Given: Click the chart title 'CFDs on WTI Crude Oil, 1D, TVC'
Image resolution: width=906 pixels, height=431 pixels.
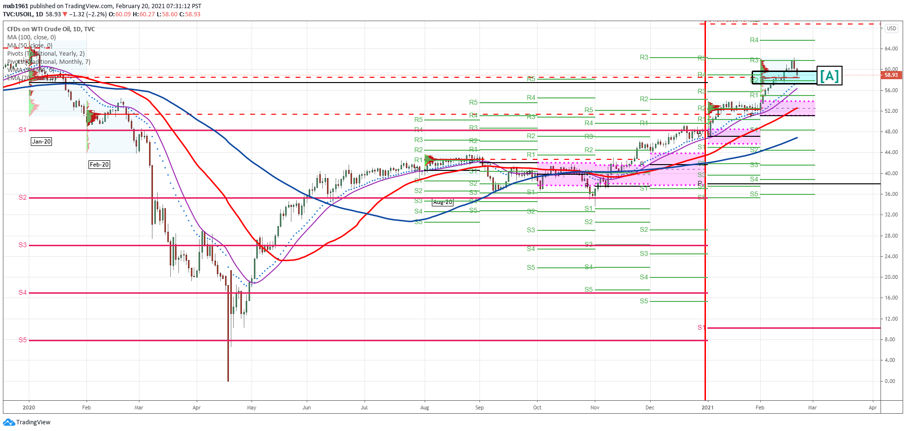Looking at the screenshot, I should pos(51,29).
